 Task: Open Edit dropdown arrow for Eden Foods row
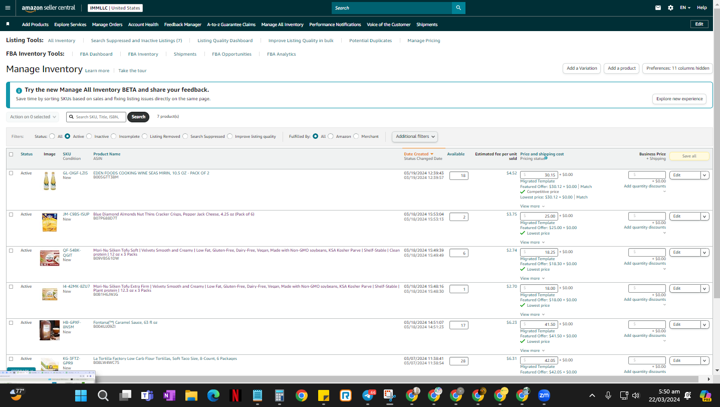pyautogui.click(x=705, y=175)
